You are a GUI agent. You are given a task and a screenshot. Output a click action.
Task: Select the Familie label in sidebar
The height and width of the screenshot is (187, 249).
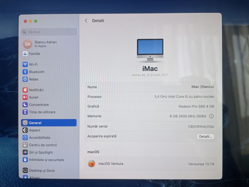[34, 54]
